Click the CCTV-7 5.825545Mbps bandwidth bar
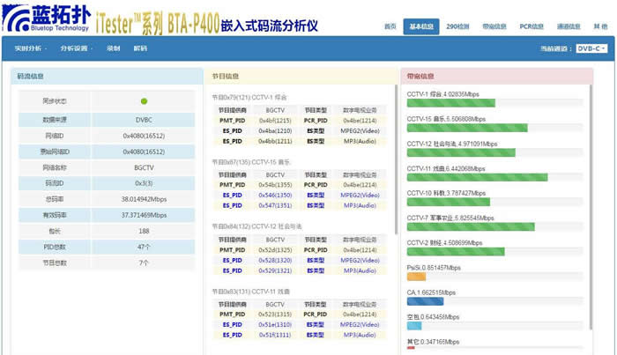This screenshot has height=355, width=617. pyautogui.click(x=471, y=227)
